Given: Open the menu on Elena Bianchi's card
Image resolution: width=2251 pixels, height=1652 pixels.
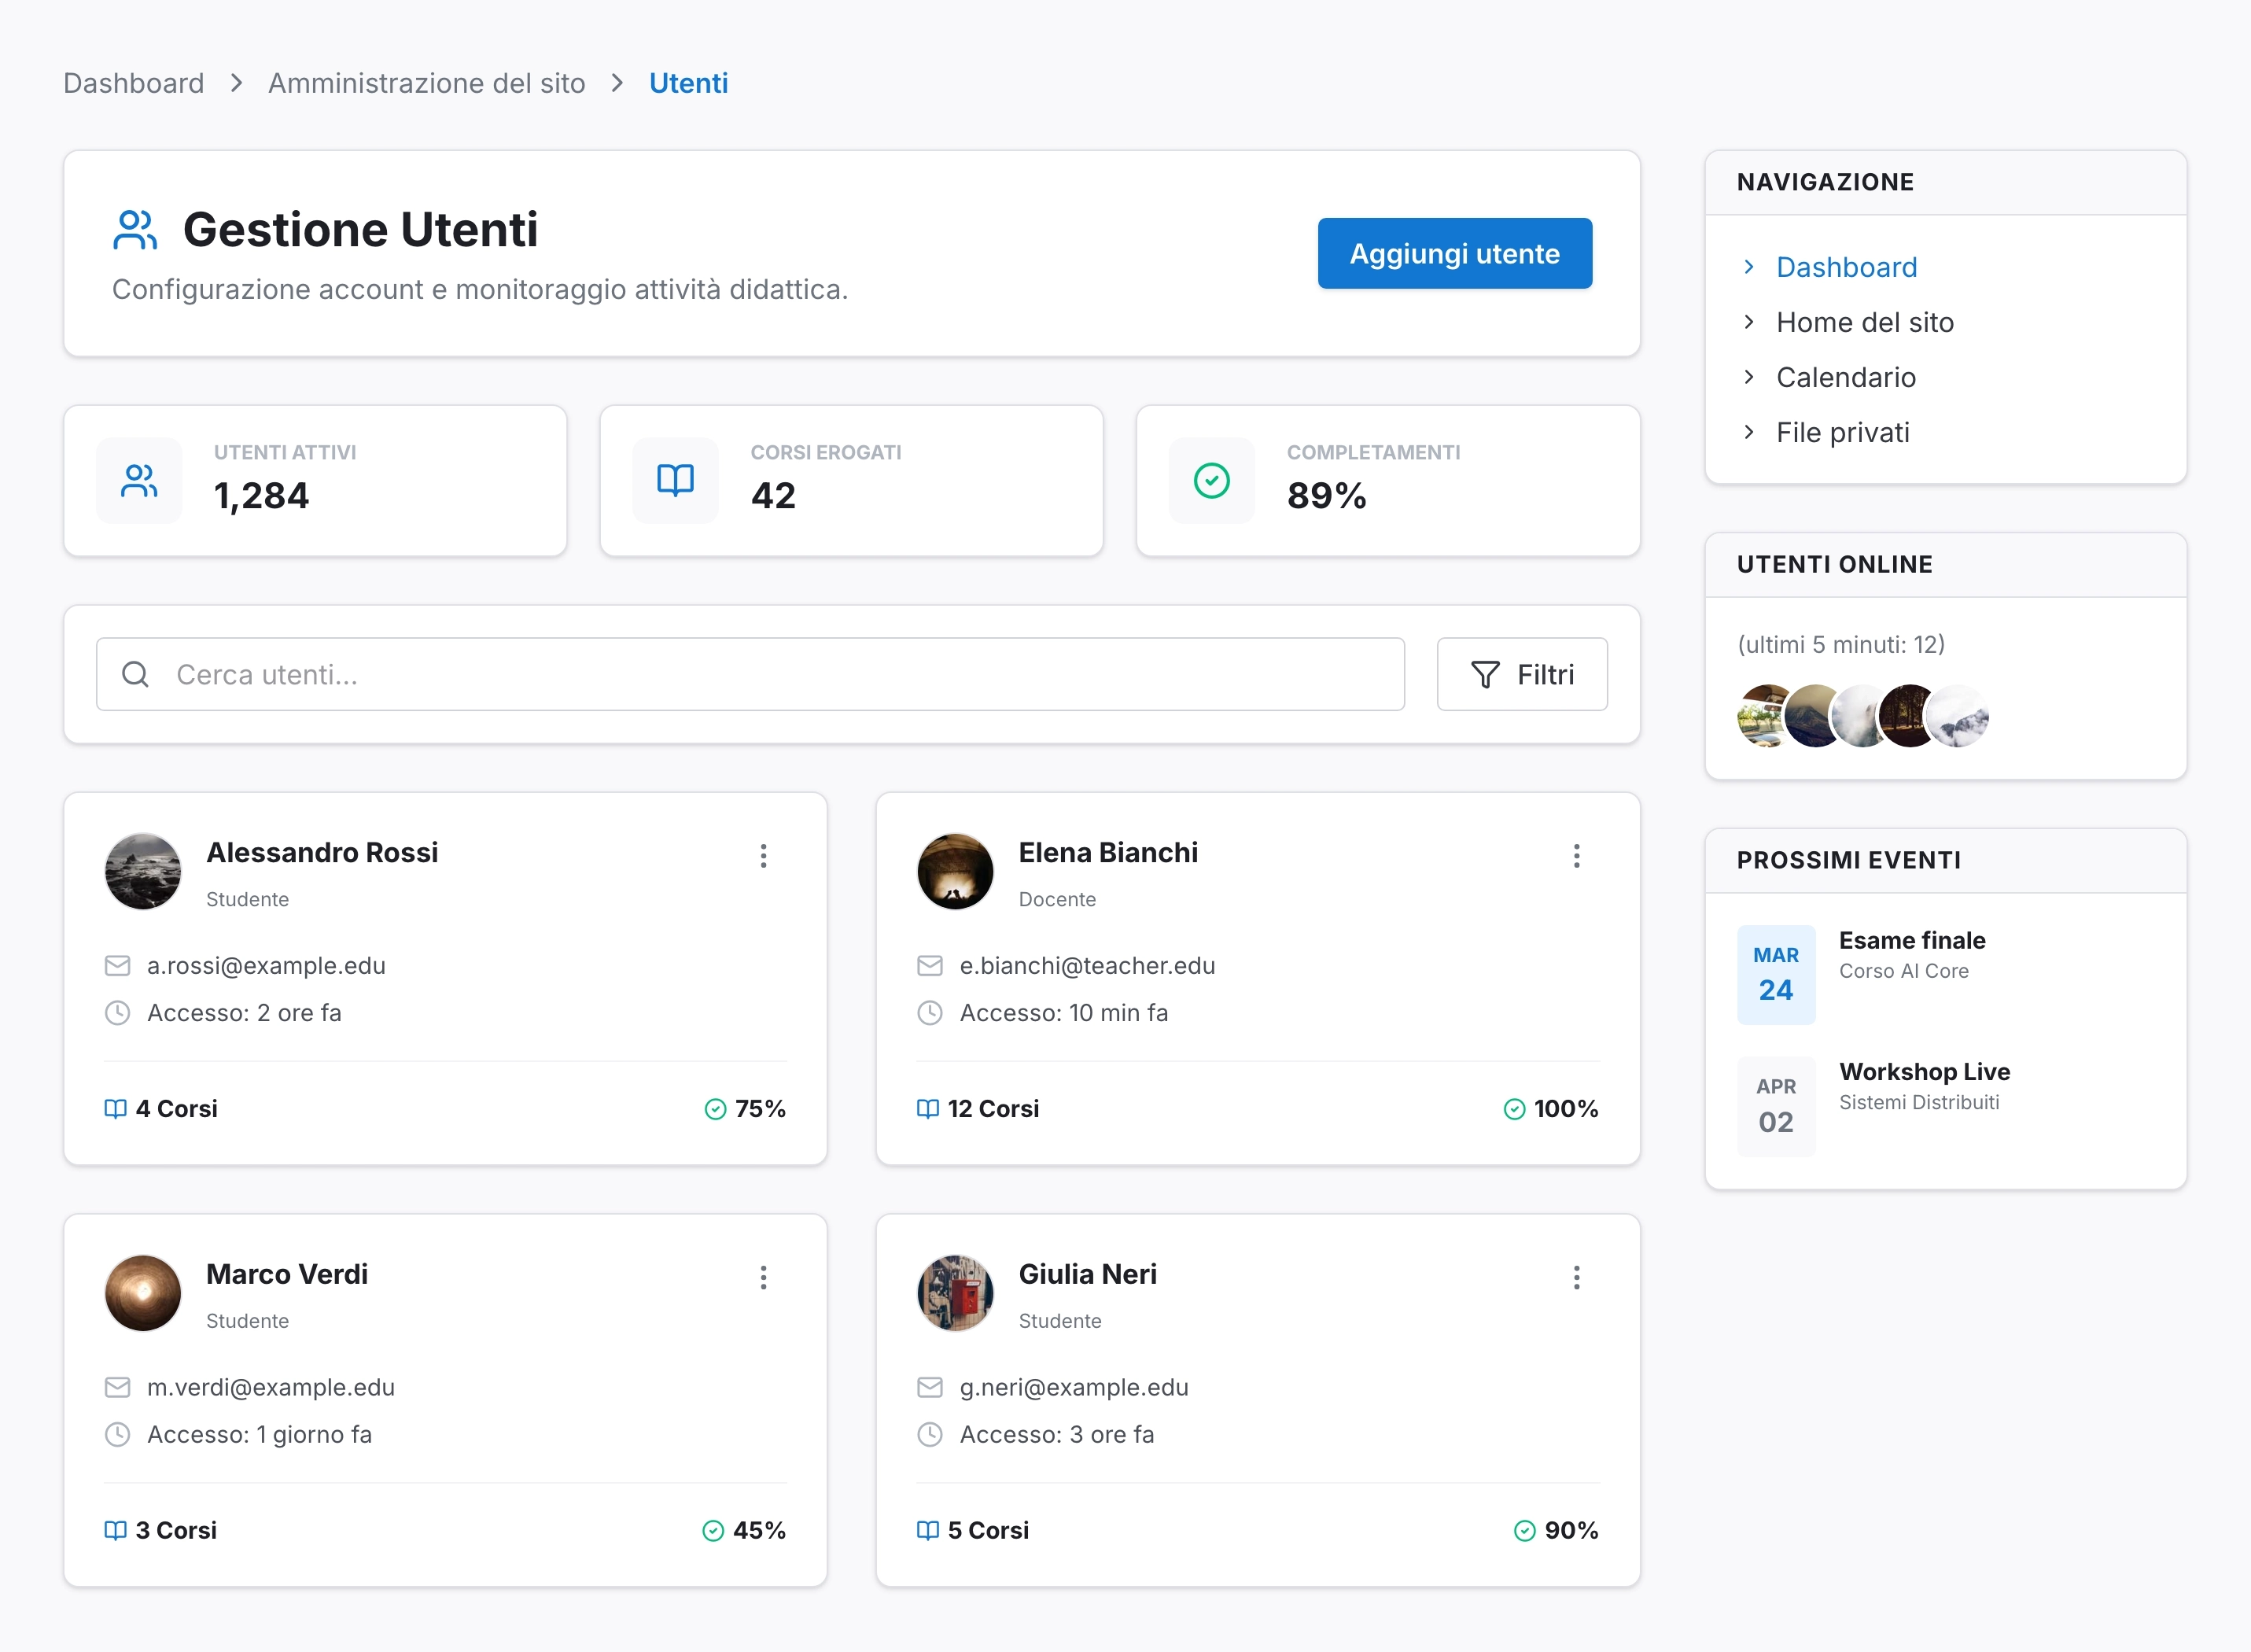Looking at the screenshot, I should (1576, 856).
